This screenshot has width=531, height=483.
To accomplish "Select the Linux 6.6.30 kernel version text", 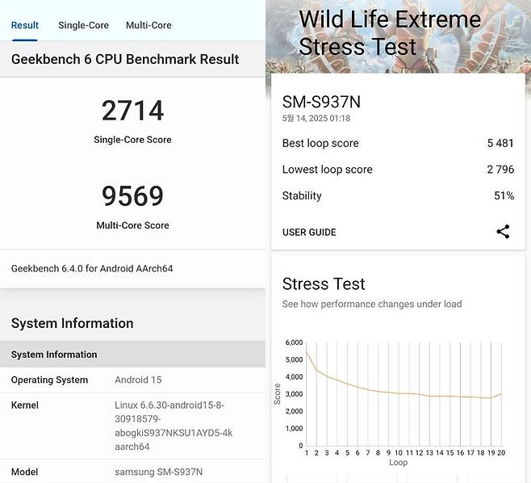I will tap(174, 426).
